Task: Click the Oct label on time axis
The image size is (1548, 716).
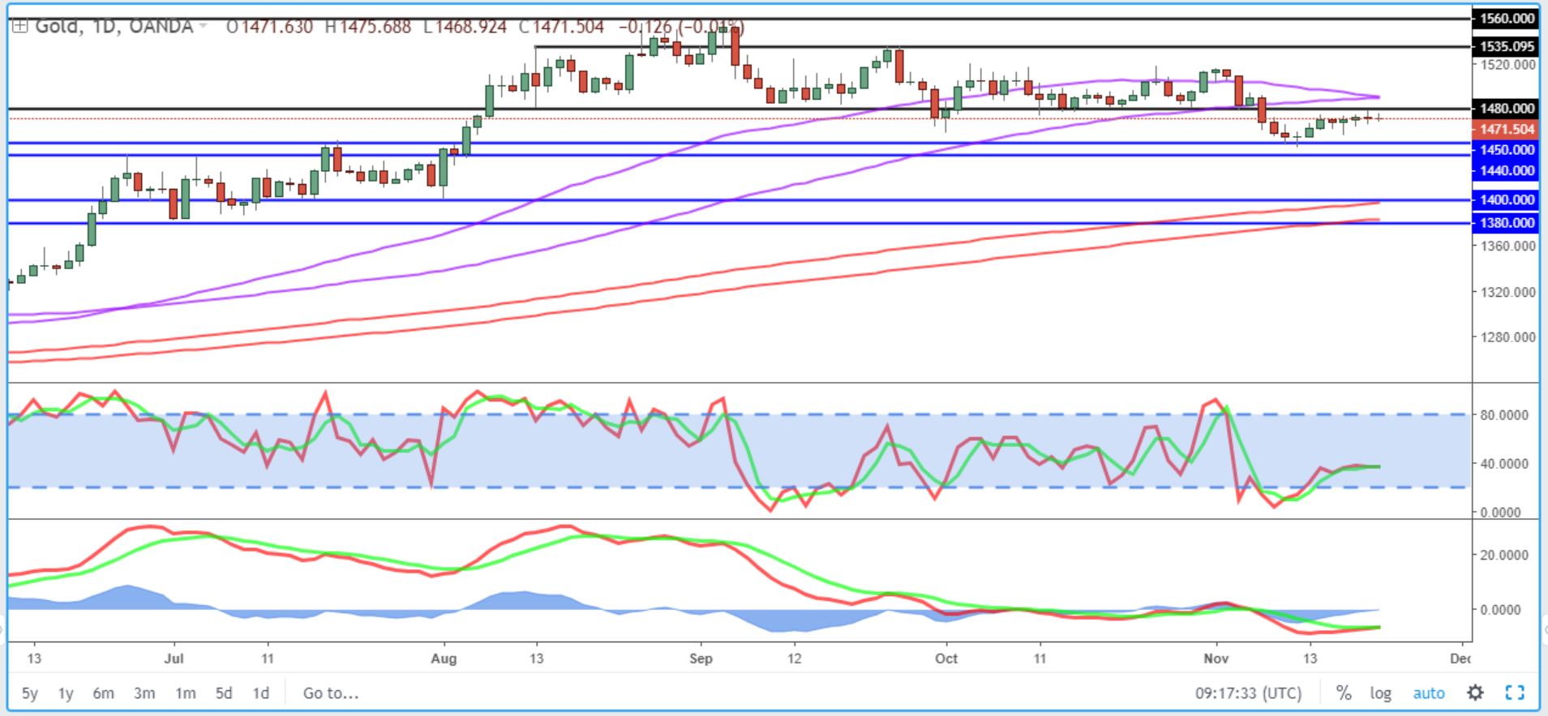Action: (946, 658)
